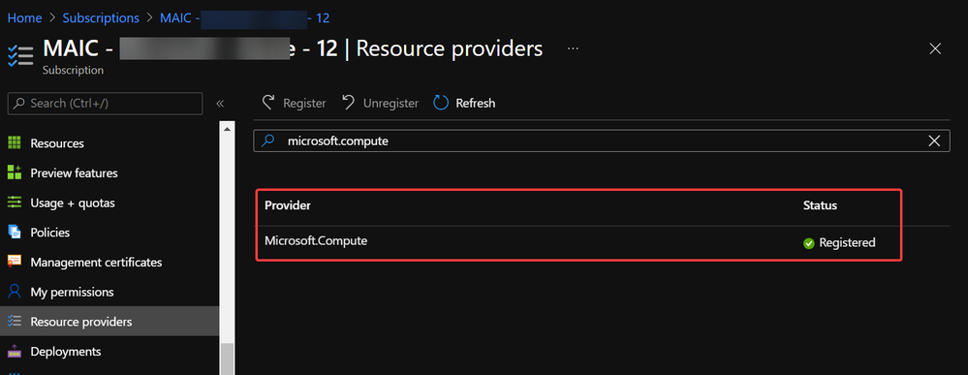The image size is (968, 375).
Task: Refresh the resource providers list
Action: click(464, 103)
